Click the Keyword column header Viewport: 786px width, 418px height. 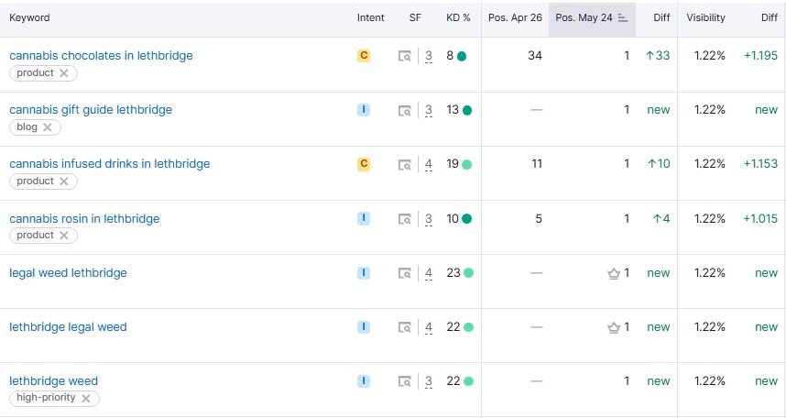[29, 17]
